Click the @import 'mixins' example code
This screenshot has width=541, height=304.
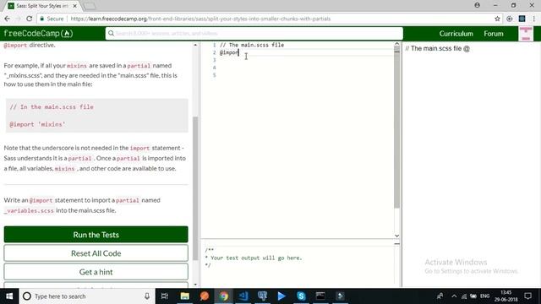(37, 124)
